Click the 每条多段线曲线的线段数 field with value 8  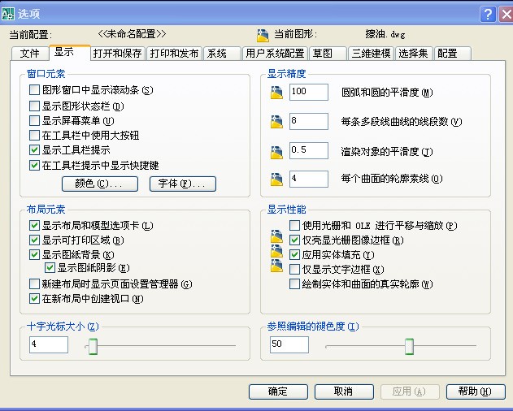click(308, 121)
